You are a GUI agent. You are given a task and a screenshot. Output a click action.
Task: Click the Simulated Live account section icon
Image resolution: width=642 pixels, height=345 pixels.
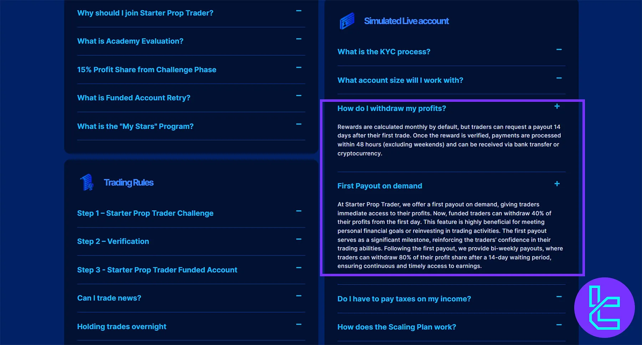pyautogui.click(x=347, y=21)
